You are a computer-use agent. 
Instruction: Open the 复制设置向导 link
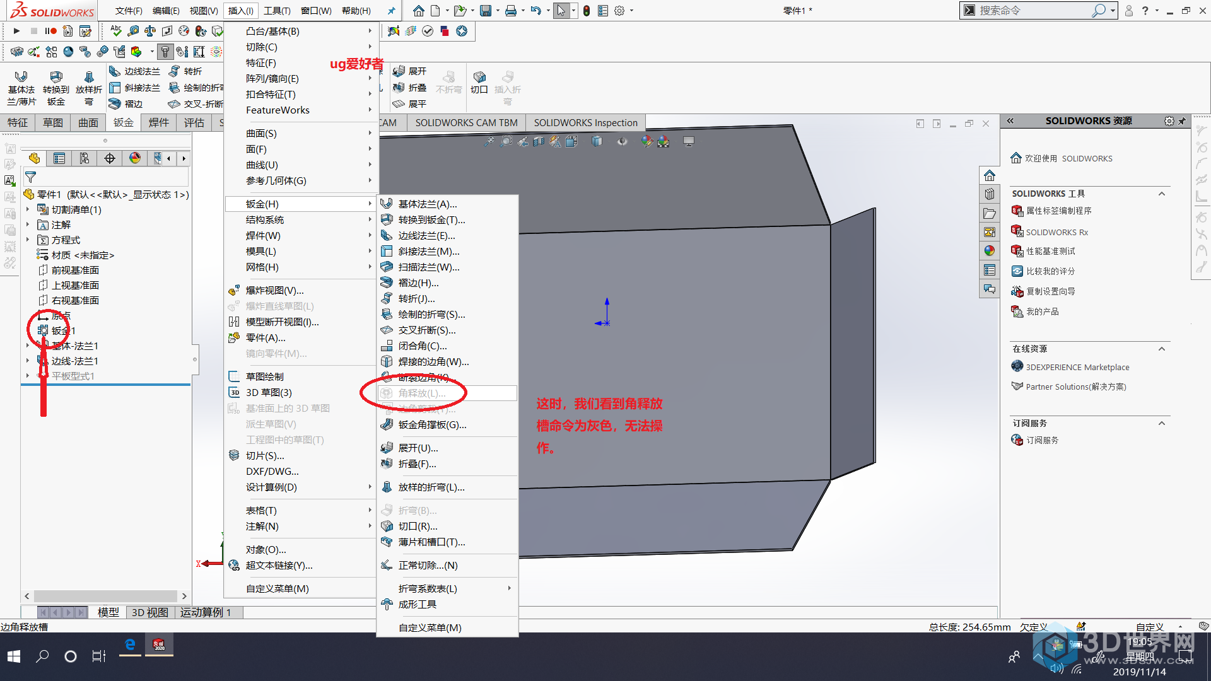(x=1050, y=291)
